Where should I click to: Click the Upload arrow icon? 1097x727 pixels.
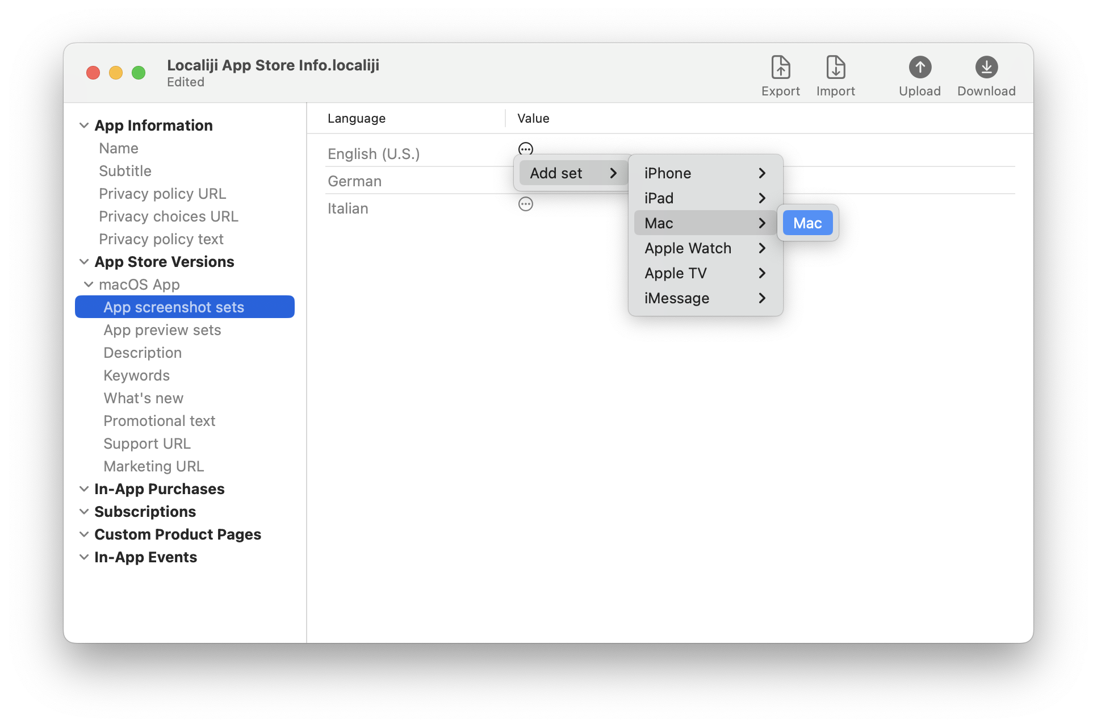coord(920,68)
